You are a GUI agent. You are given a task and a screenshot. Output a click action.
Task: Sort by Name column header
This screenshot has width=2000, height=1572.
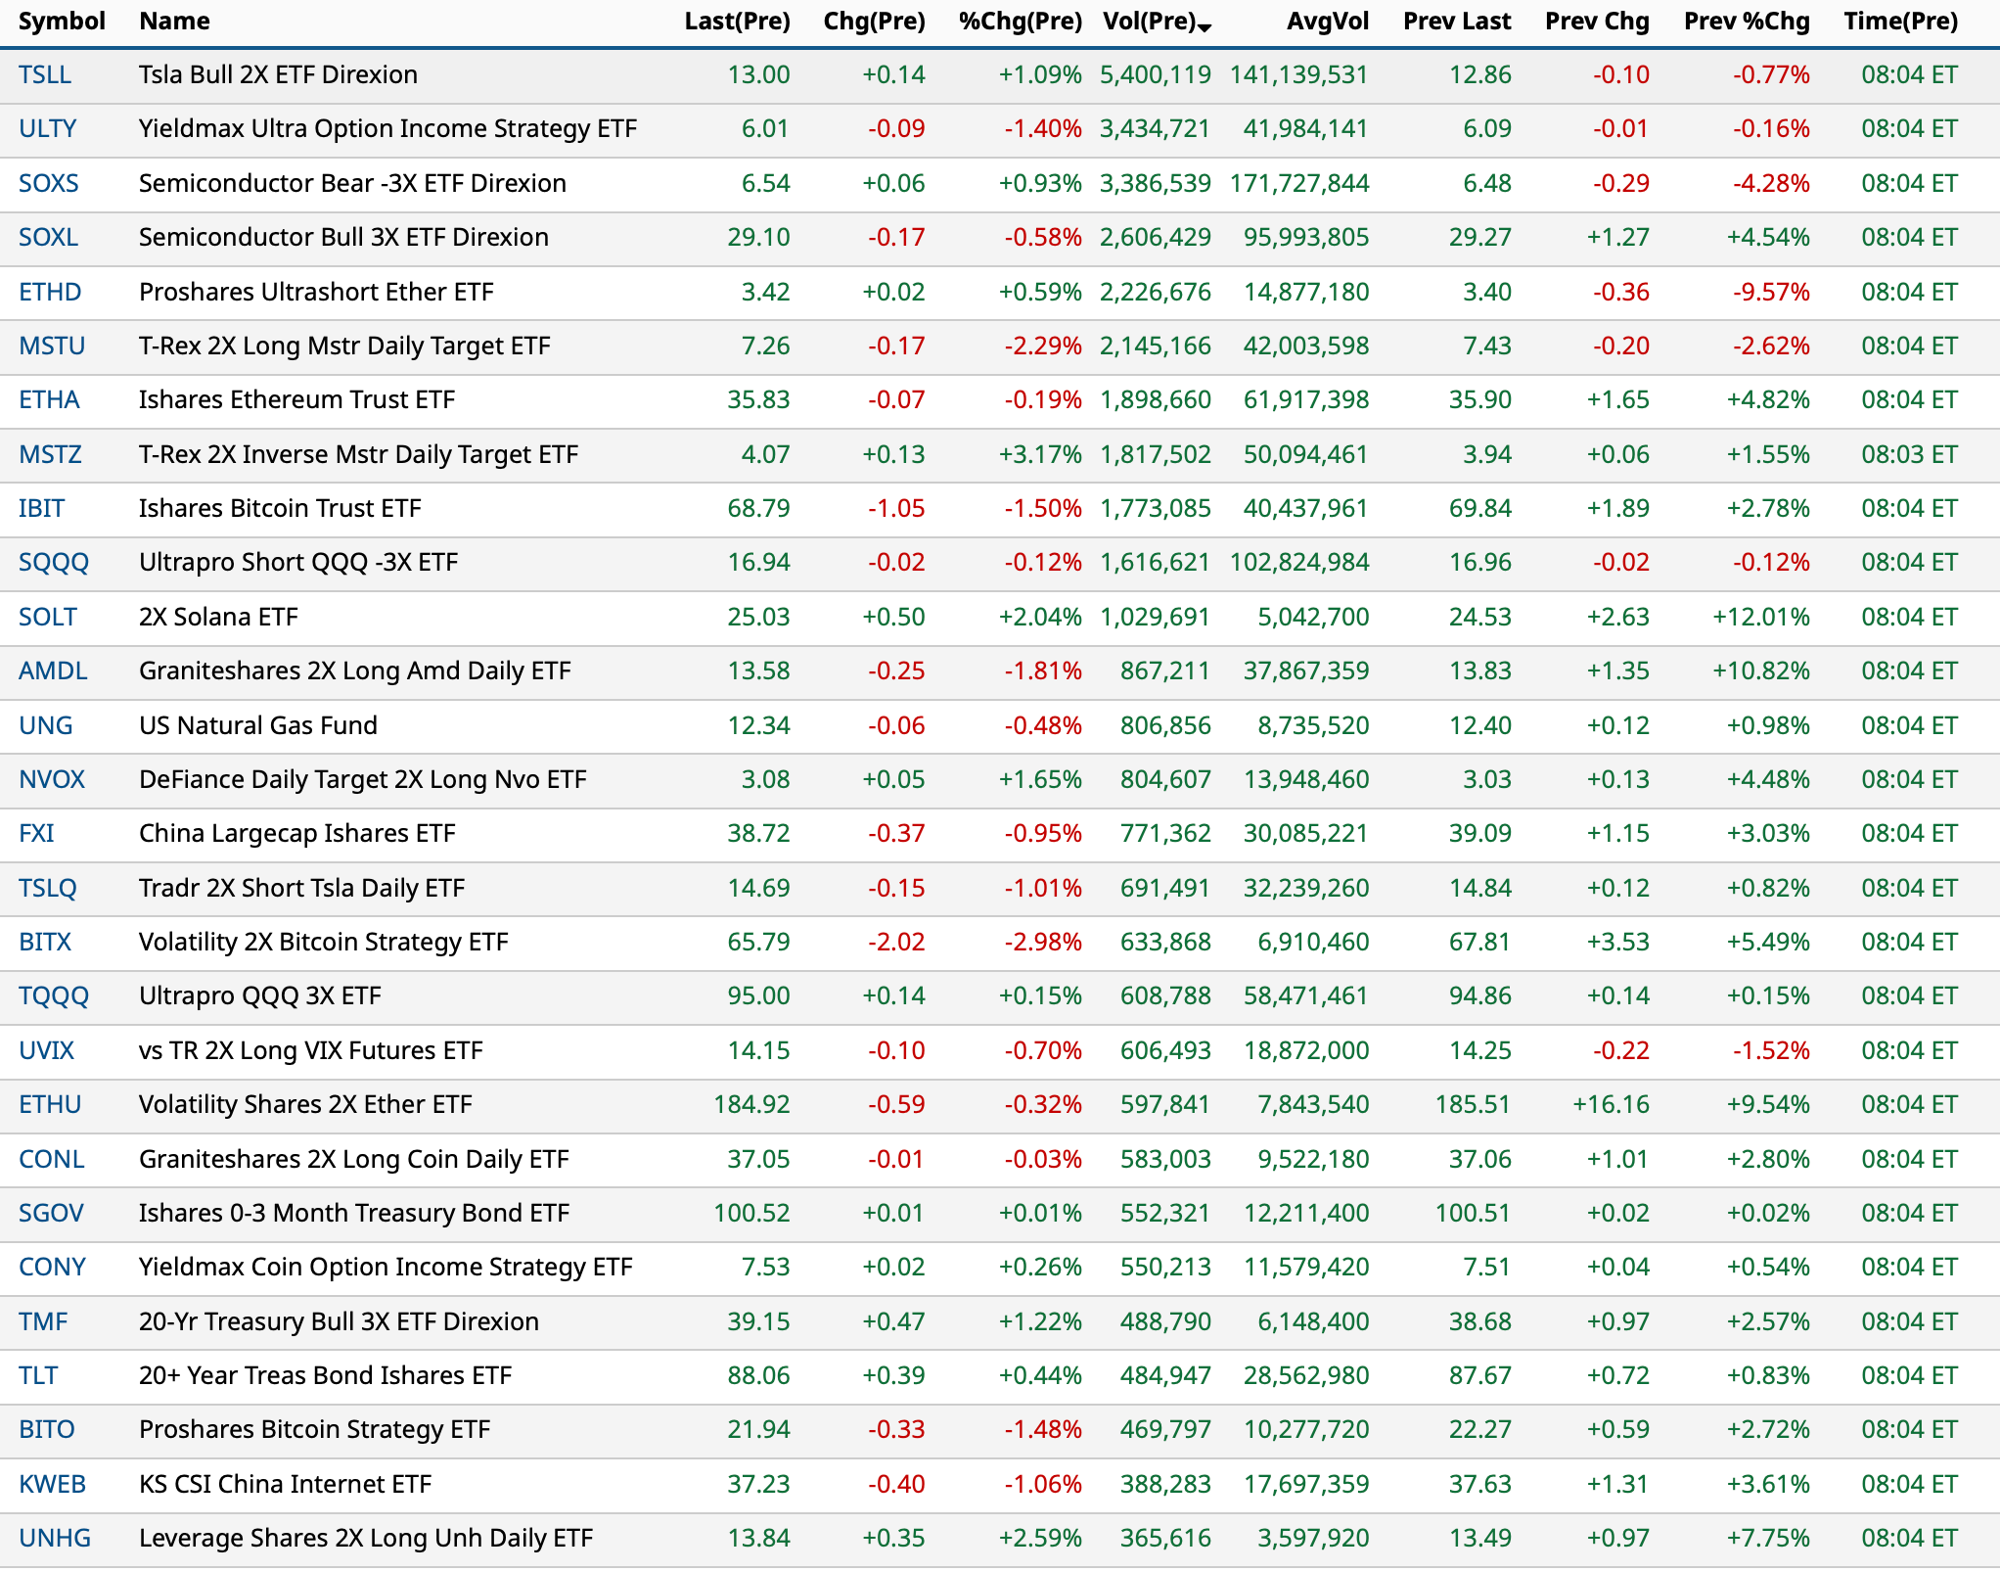point(174,22)
